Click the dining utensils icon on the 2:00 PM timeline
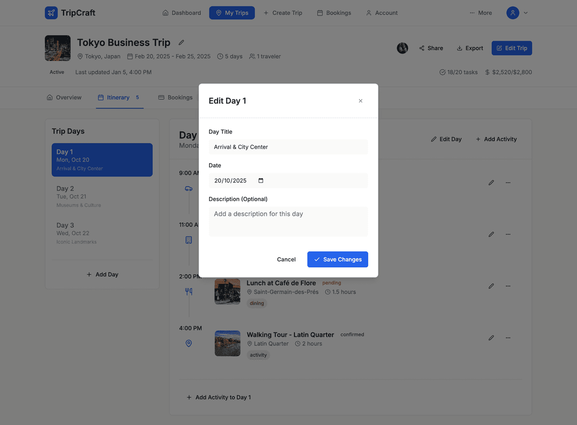577x425 pixels. coord(188,291)
